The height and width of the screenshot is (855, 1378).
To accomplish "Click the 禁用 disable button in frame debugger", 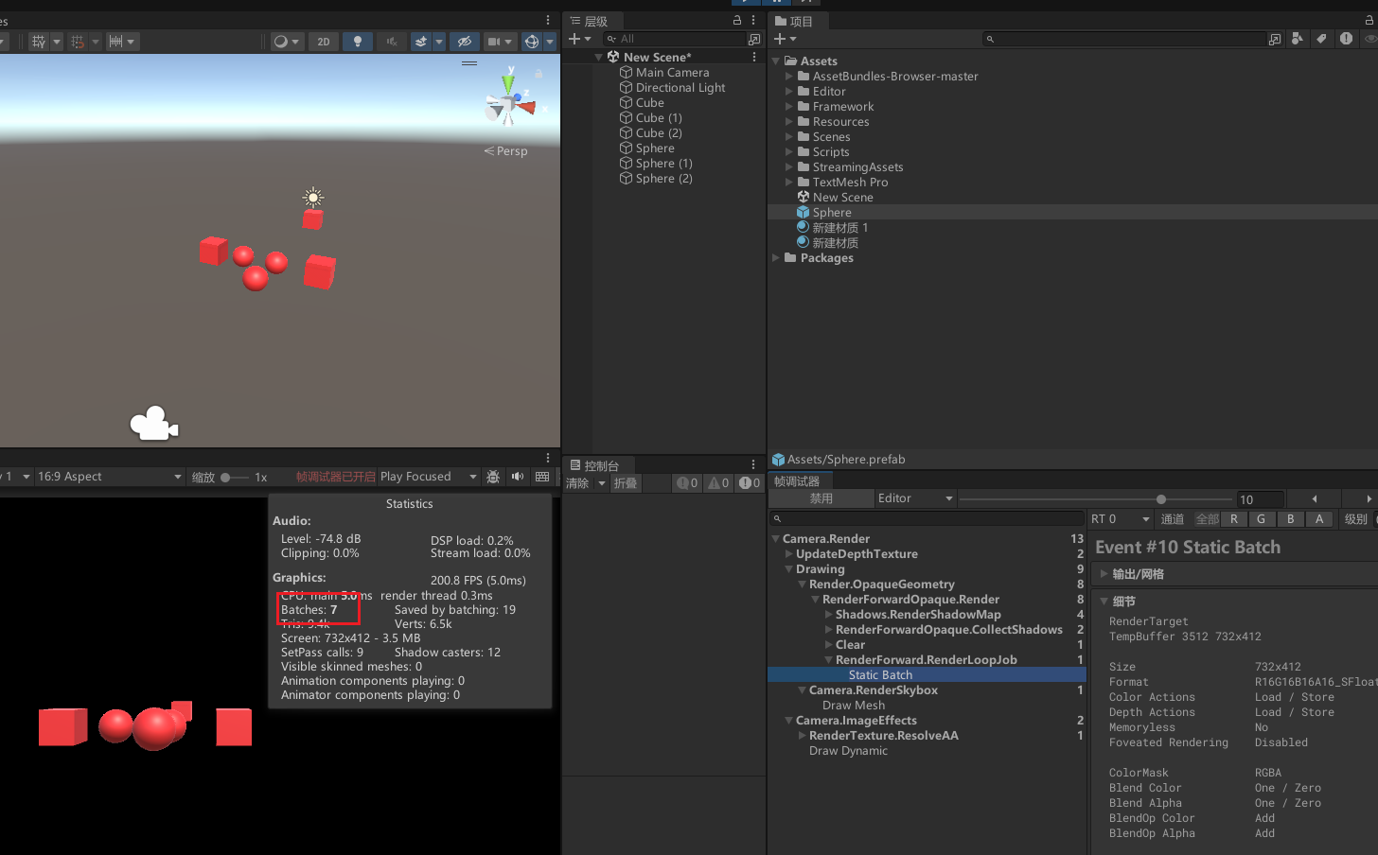I will (x=821, y=498).
